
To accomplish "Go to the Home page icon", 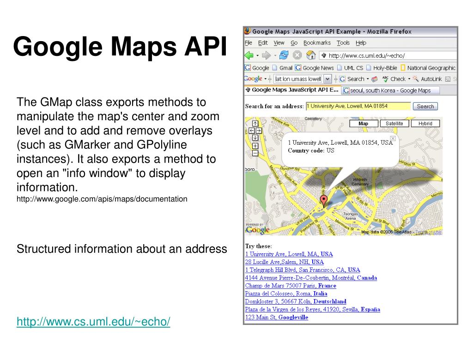I will tap(311, 55).
